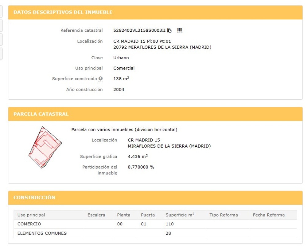Collapse the Construcción section header

pos(34,197)
